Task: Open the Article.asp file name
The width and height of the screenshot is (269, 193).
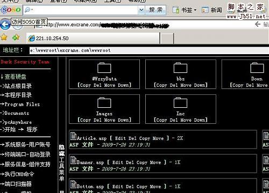Action: coord(91,138)
